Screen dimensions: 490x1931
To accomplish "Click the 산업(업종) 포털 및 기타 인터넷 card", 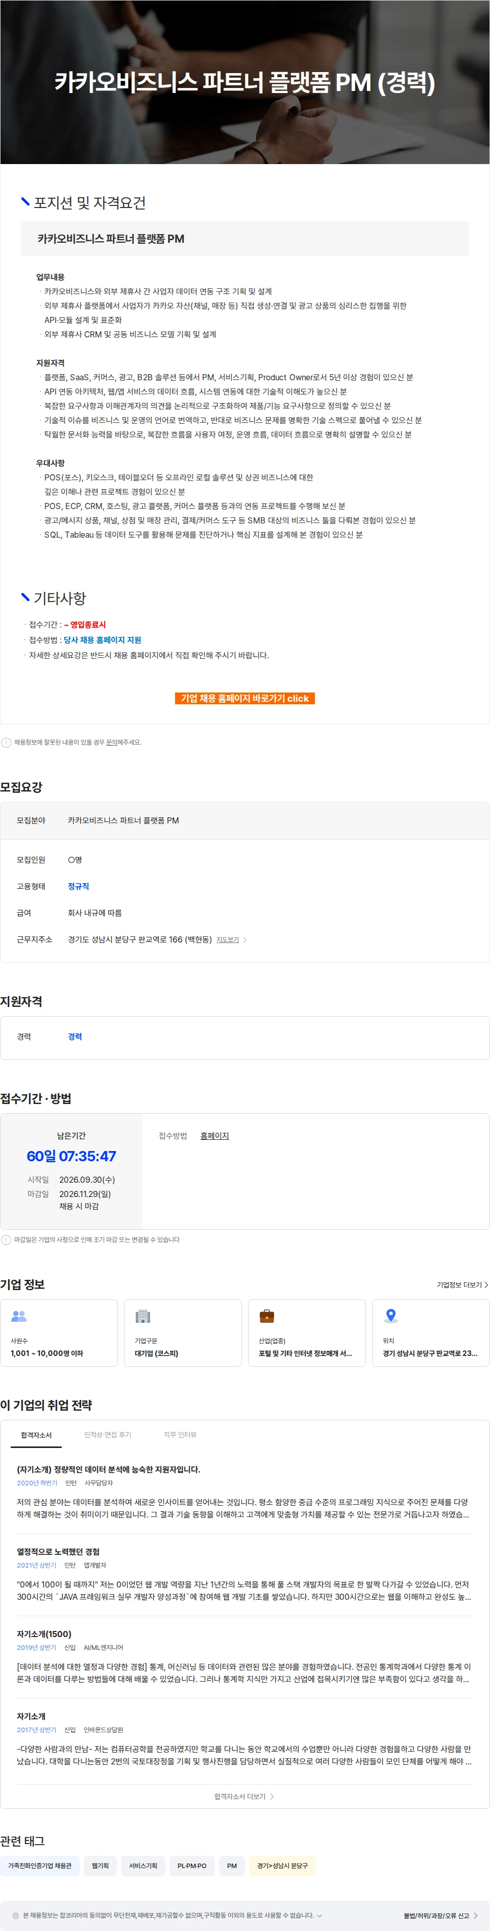I will [x=307, y=1333].
